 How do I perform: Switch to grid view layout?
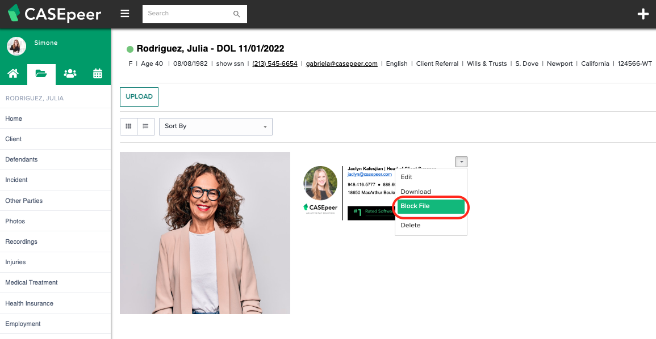tap(128, 126)
